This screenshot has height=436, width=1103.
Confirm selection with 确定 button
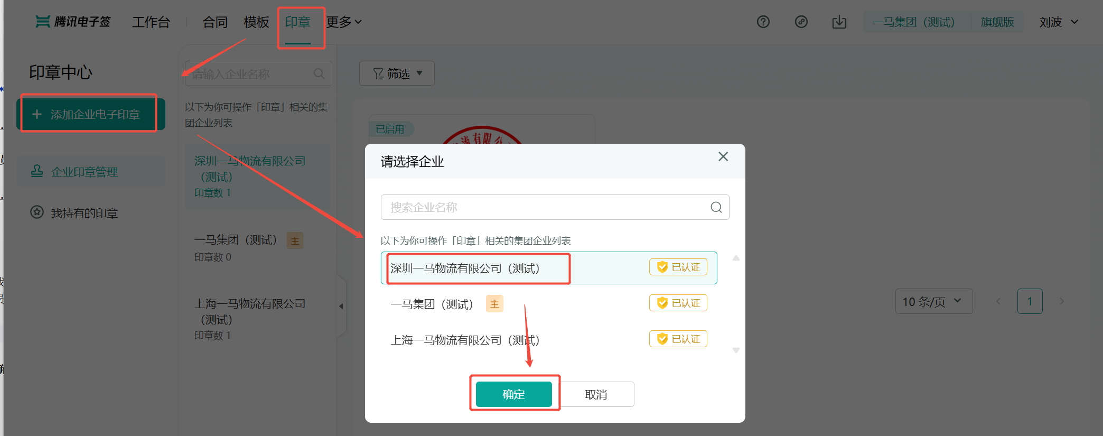point(513,394)
